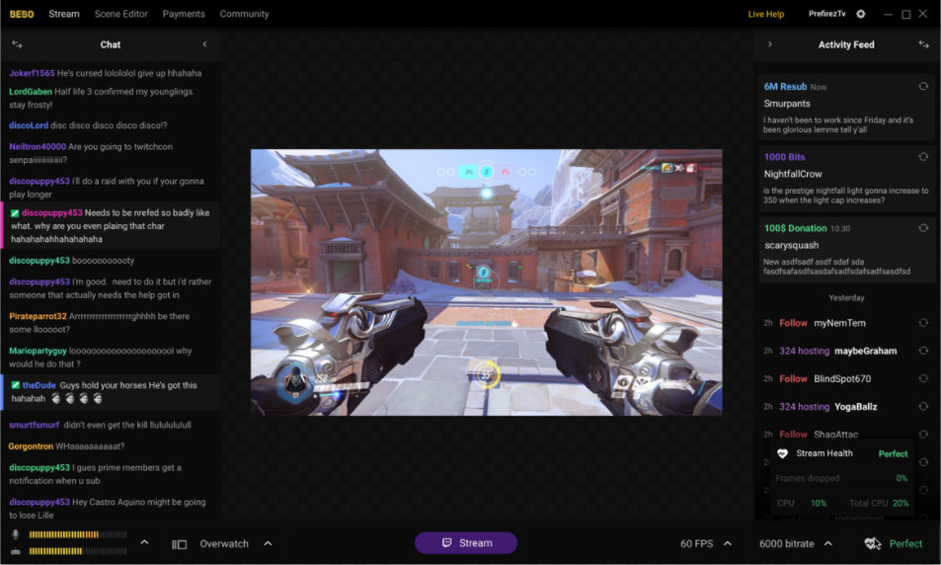Click username Gorgontron in chat
The width and height of the screenshot is (941, 565).
(x=32, y=446)
